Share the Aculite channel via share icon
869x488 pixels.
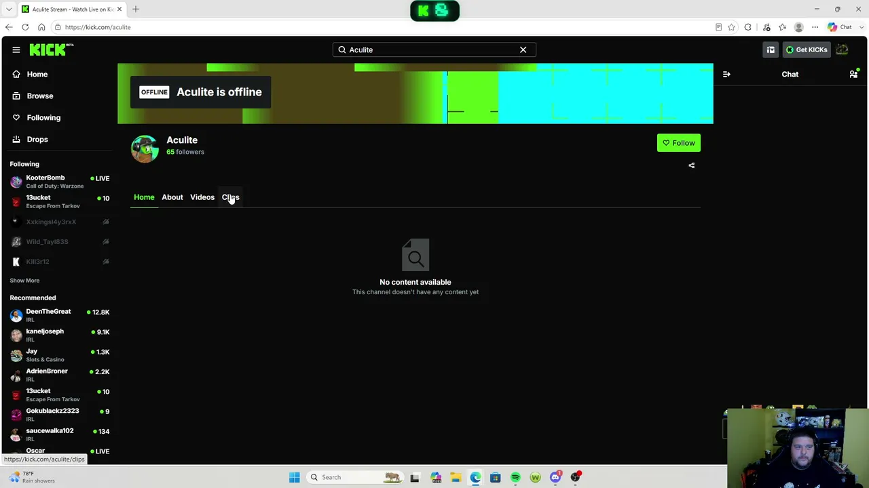click(x=692, y=165)
